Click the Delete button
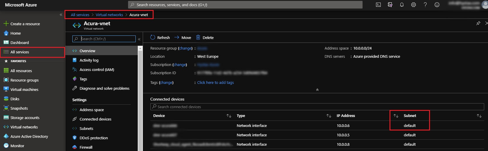488x151 pixels. (x=205, y=38)
